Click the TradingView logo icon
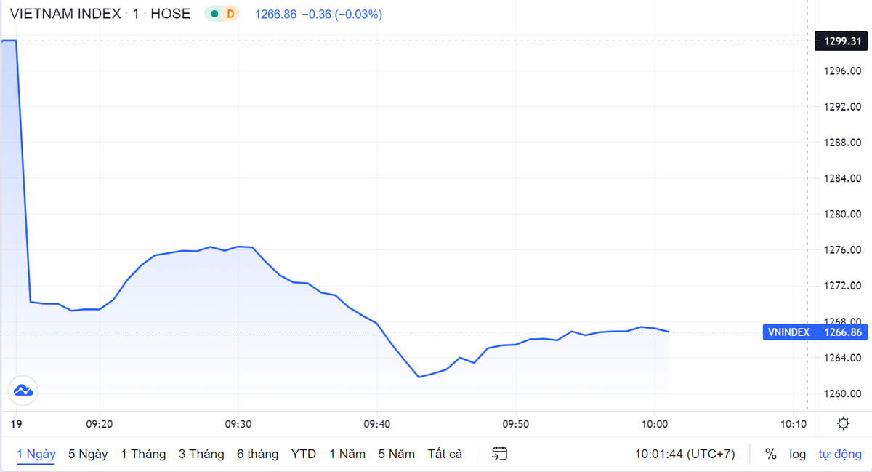The image size is (872, 472). coord(23,391)
